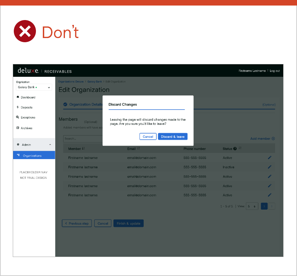The height and width of the screenshot is (276, 297).
Task: Collapse the Admin section chevron
Action: (x=50, y=145)
